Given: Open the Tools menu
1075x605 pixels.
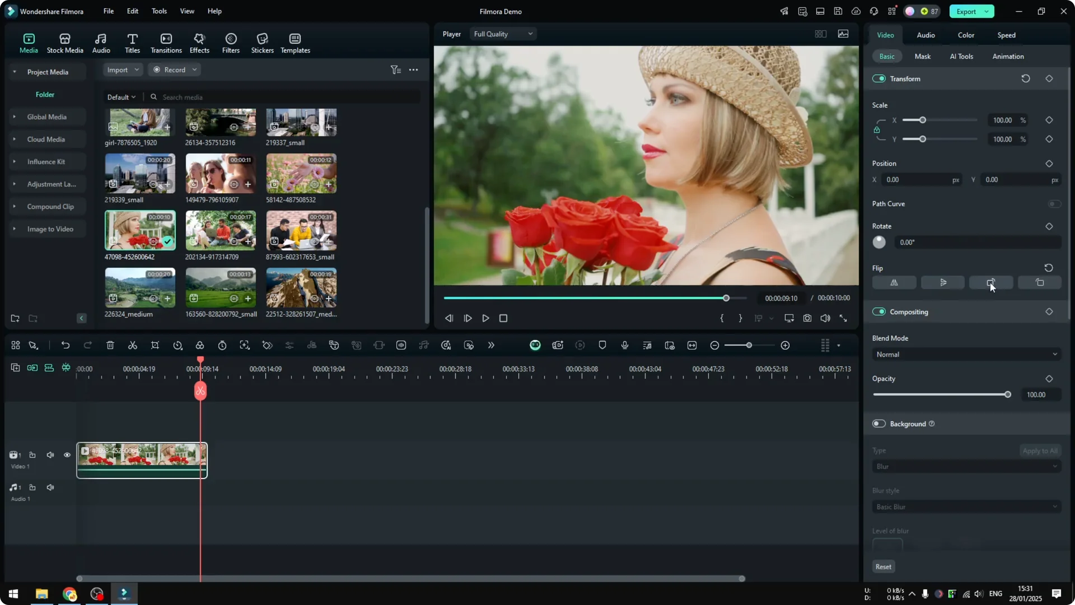Looking at the screenshot, I should click(x=158, y=11).
